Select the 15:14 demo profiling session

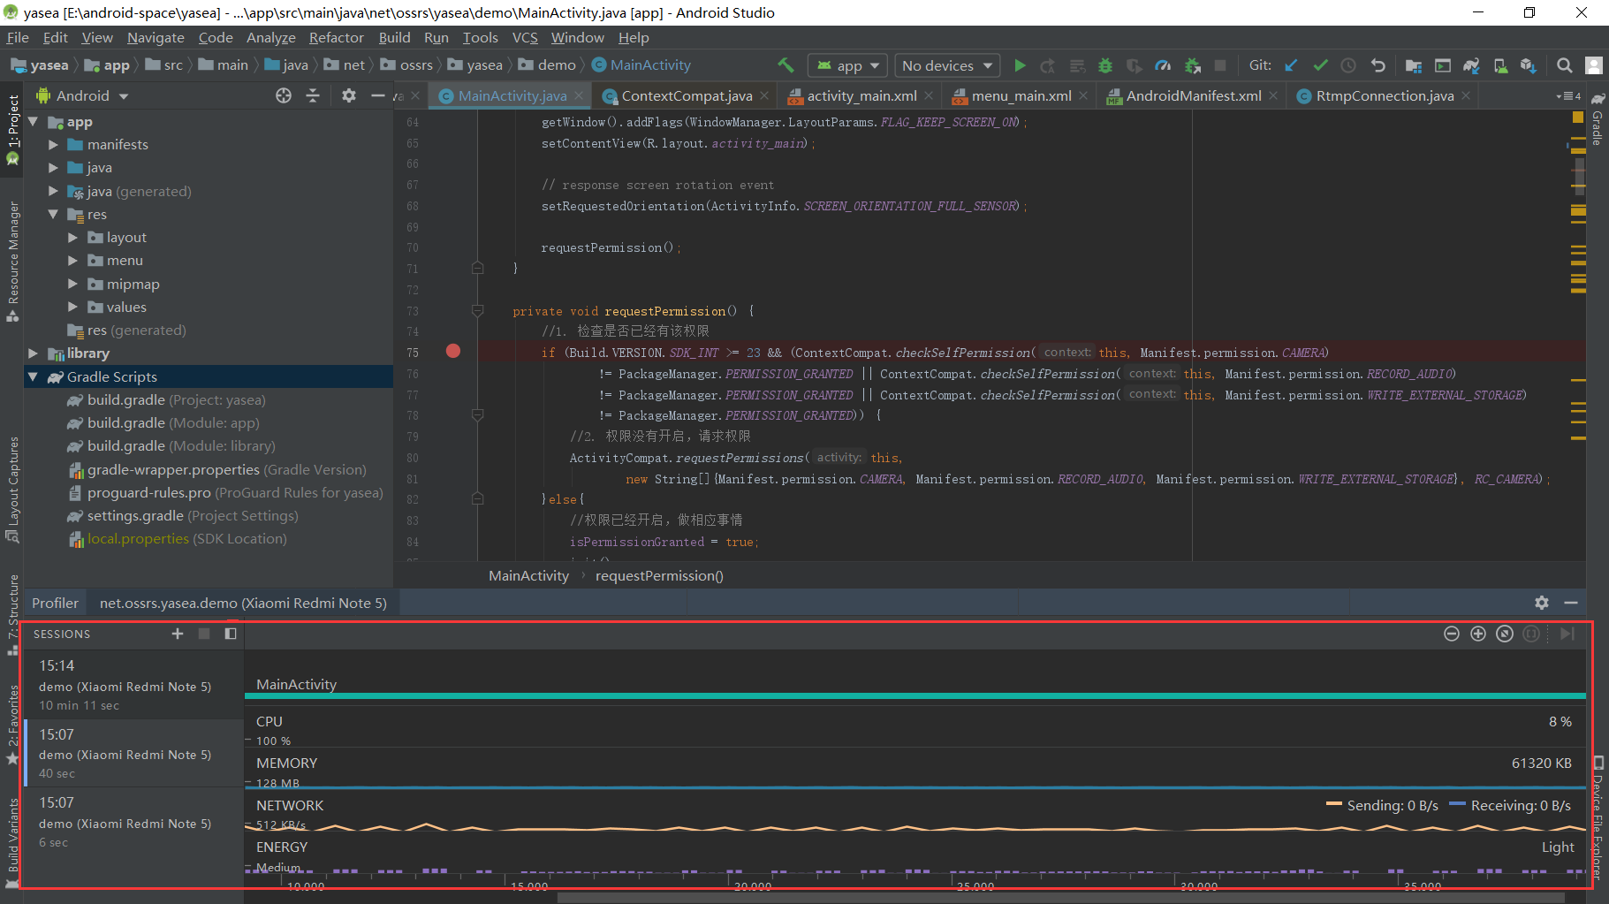(125, 685)
